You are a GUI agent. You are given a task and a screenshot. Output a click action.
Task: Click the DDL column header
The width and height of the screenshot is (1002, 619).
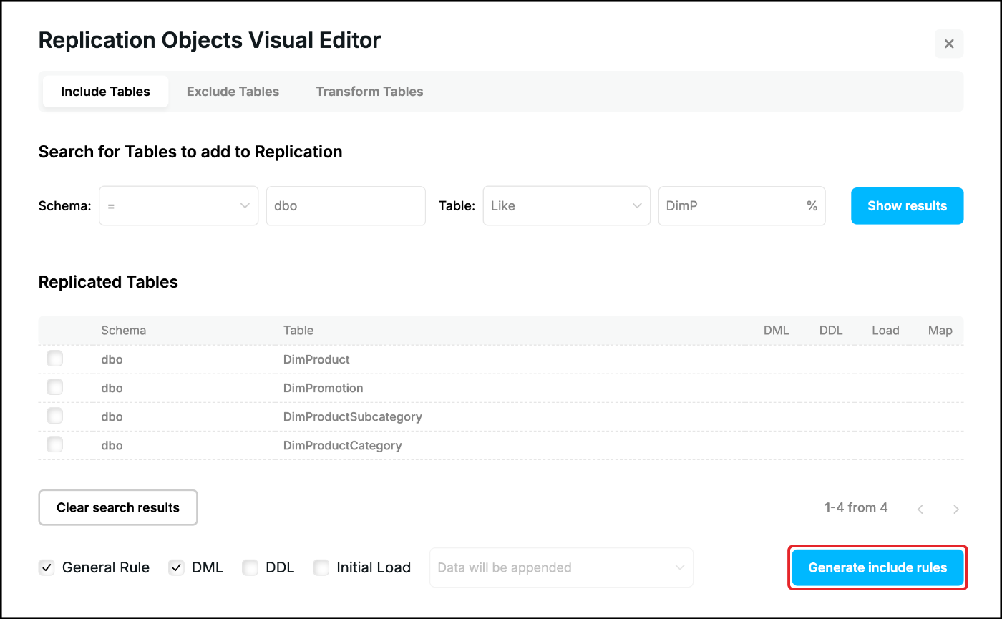pyautogui.click(x=831, y=331)
